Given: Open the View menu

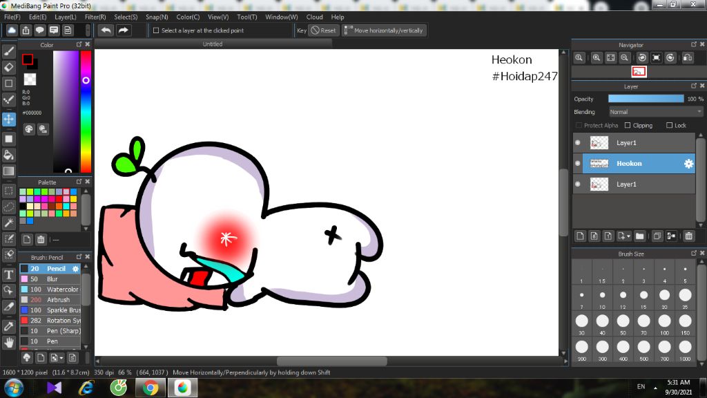Looking at the screenshot, I should [218, 17].
